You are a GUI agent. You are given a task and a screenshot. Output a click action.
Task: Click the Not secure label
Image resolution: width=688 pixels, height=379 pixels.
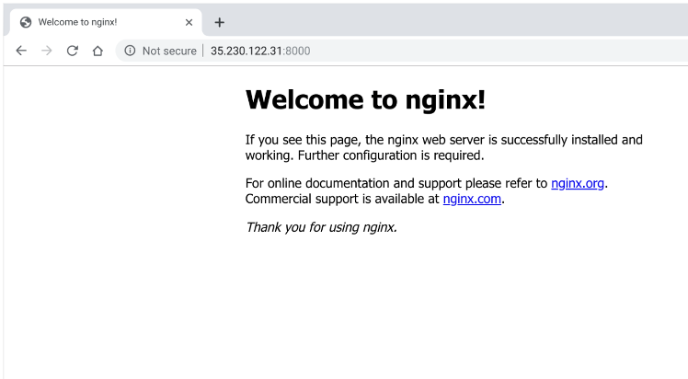point(169,51)
